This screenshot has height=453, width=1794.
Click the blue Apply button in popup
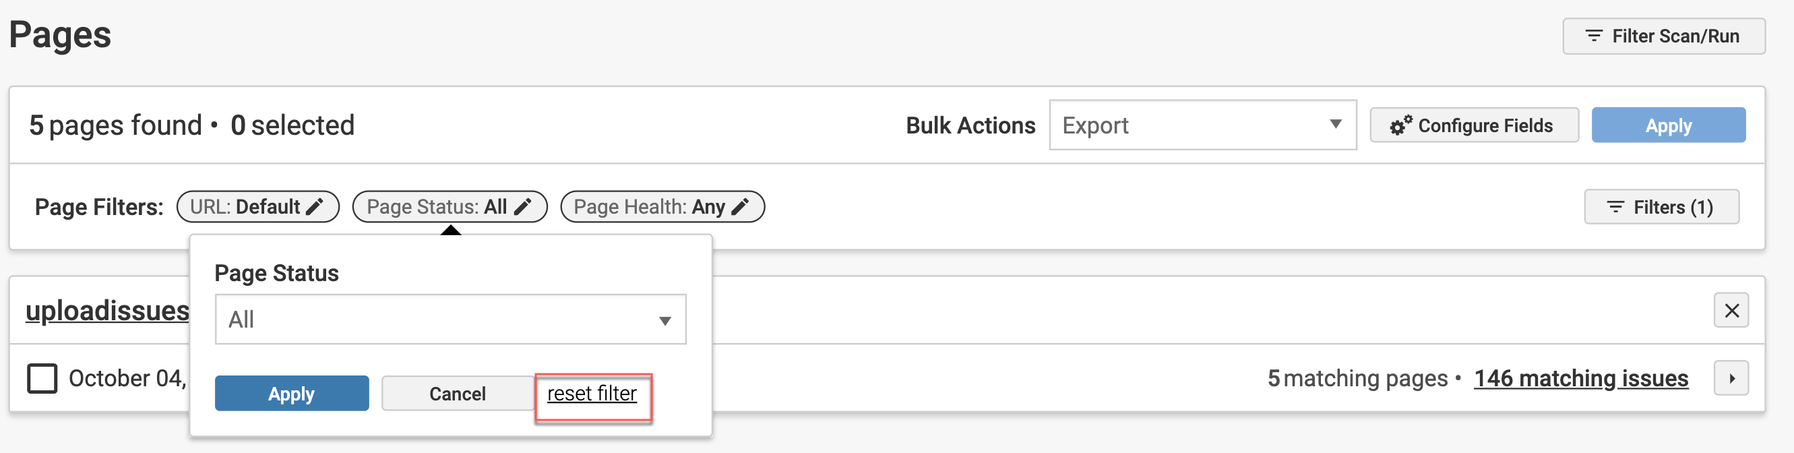291,394
